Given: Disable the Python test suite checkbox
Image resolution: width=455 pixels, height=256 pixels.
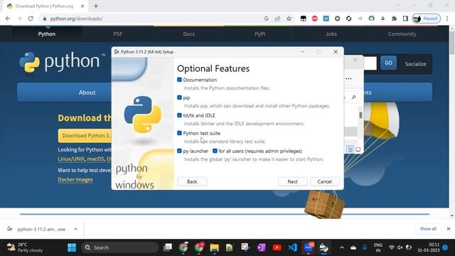Looking at the screenshot, I should tap(179, 133).
